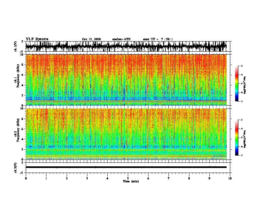Click the ch.2 spectrogram panel
259x200 pixels.
126,134
